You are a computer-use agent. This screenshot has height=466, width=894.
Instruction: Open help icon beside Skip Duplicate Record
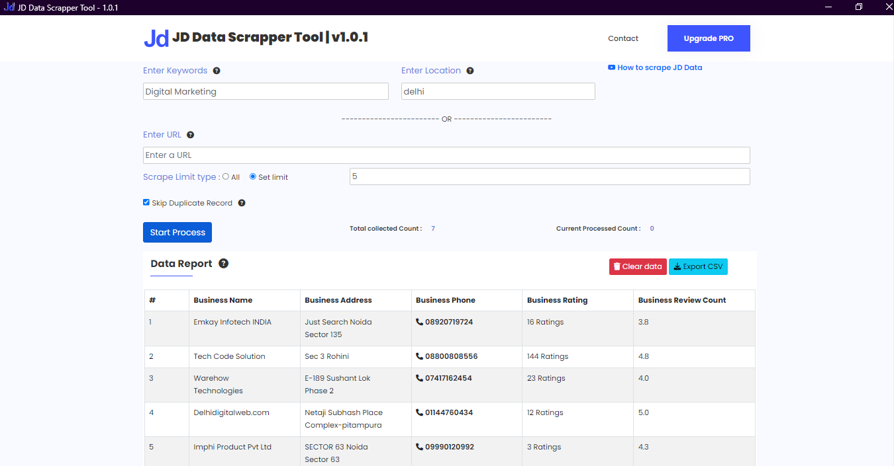click(x=242, y=204)
